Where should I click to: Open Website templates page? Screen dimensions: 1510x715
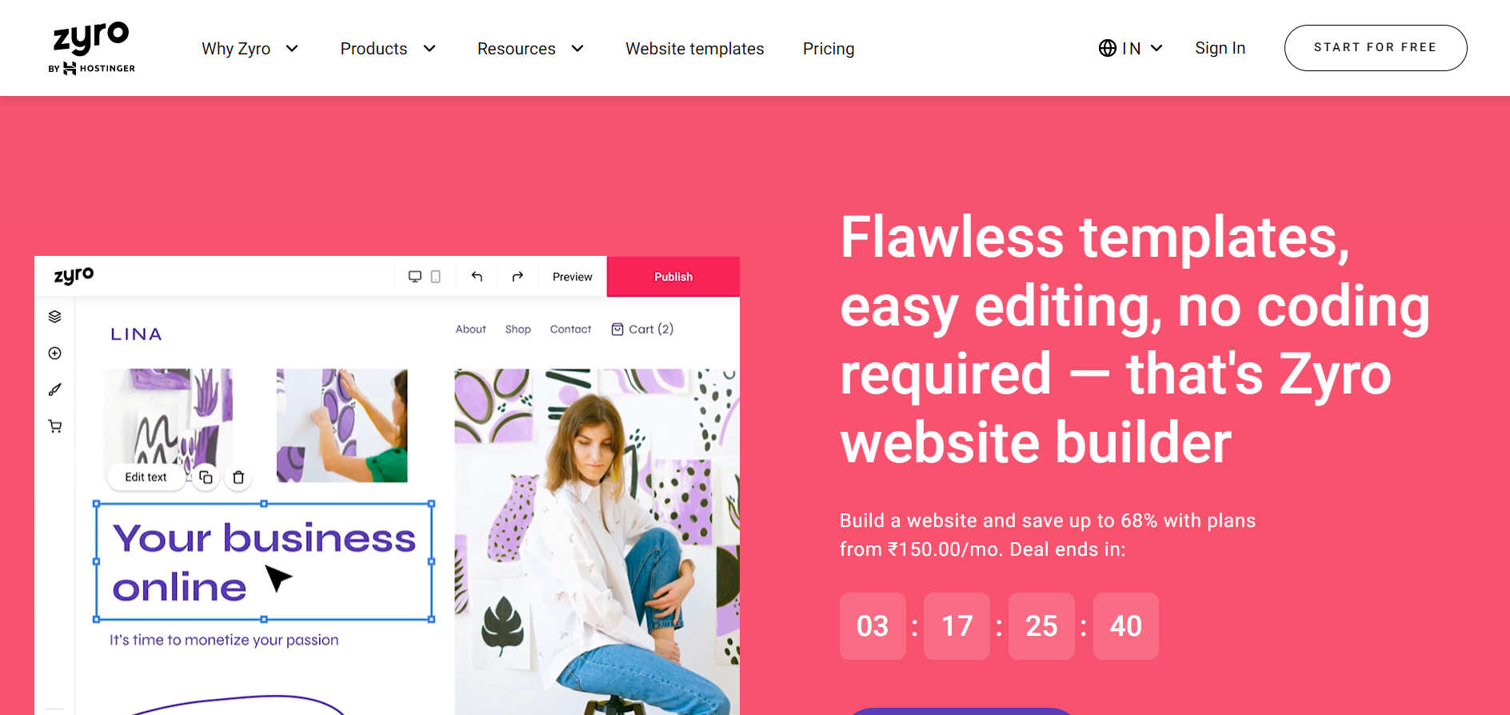pos(694,49)
